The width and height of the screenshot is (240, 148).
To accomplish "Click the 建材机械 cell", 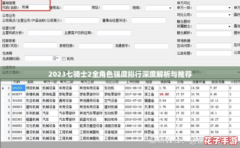I will point(111,107).
